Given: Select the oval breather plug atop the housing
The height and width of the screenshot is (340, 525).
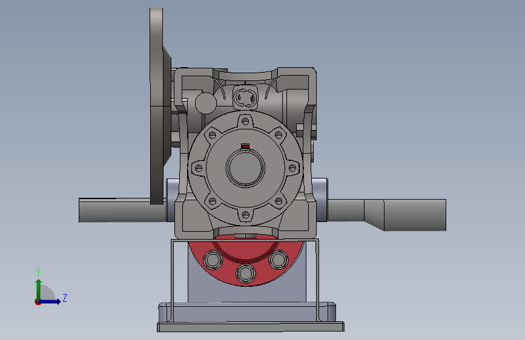Looking at the screenshot, I should tap(245, 97).
